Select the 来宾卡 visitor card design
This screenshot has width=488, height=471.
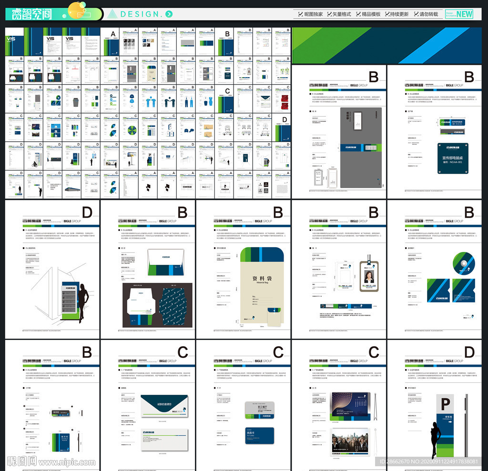(259, 435)
